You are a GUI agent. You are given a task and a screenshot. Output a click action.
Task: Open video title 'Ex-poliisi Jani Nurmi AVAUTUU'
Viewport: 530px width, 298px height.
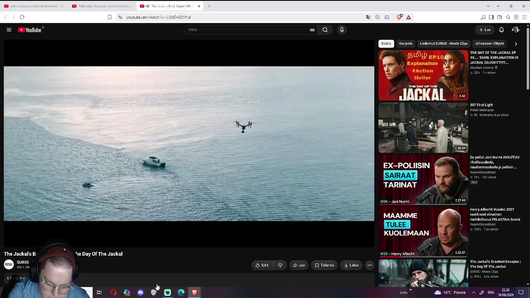click(x=495, y=162)
